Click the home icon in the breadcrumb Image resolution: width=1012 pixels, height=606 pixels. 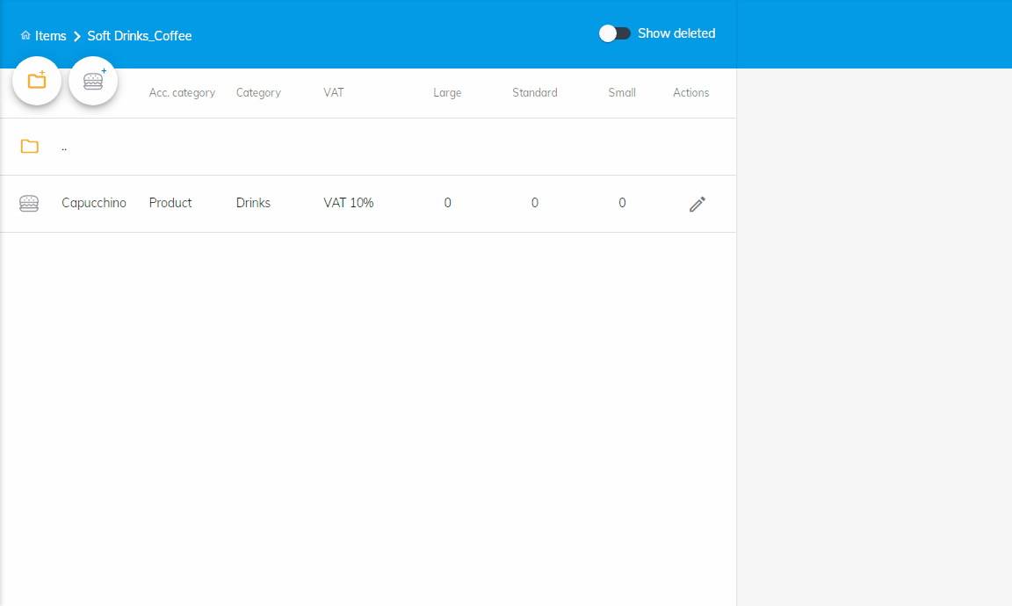coord(25,36)
